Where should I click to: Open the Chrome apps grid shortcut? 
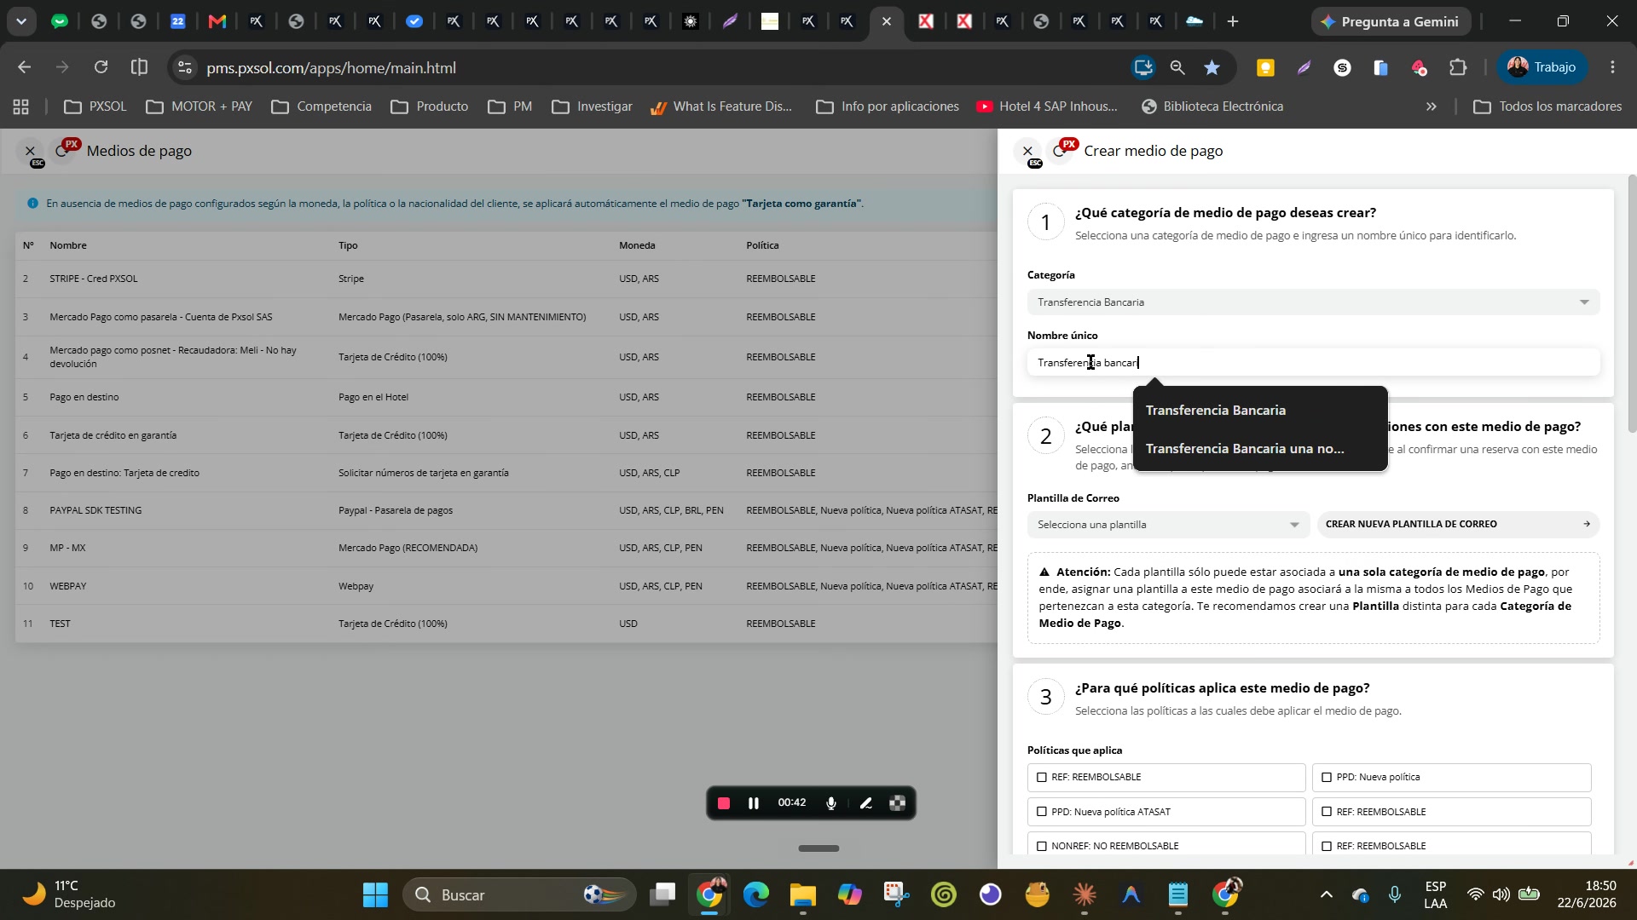(x=21, y=106)
